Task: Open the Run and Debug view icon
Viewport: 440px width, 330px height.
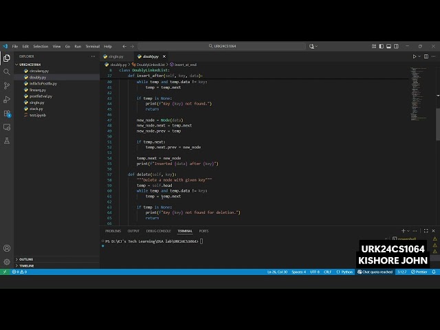Action: 7,99
